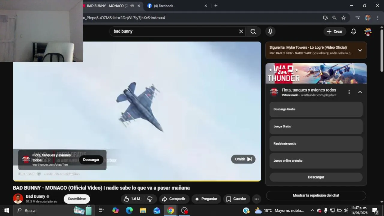The height and width of the screenshot is (216, 384).
Task: Launch Microsoft Edge from the taskbar
Action: pos(129,210)
